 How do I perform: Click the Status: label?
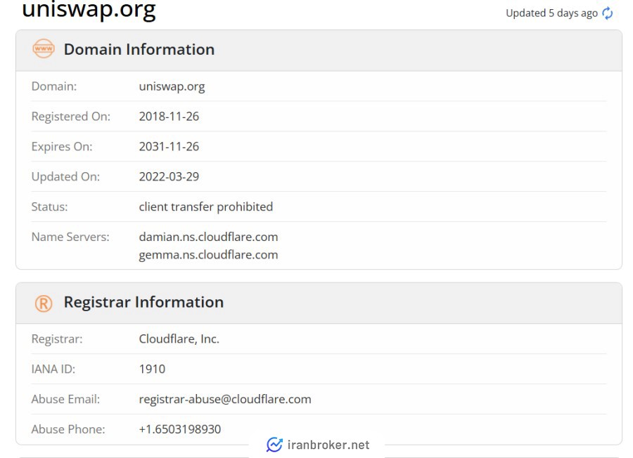click(x=50, y=207)
